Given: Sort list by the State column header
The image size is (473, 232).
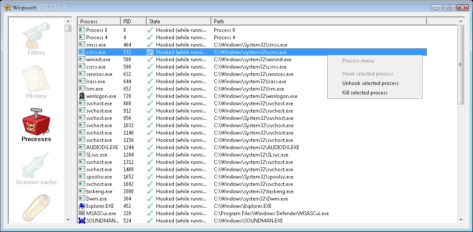Looking at the screenshot, I should (179, 21).
